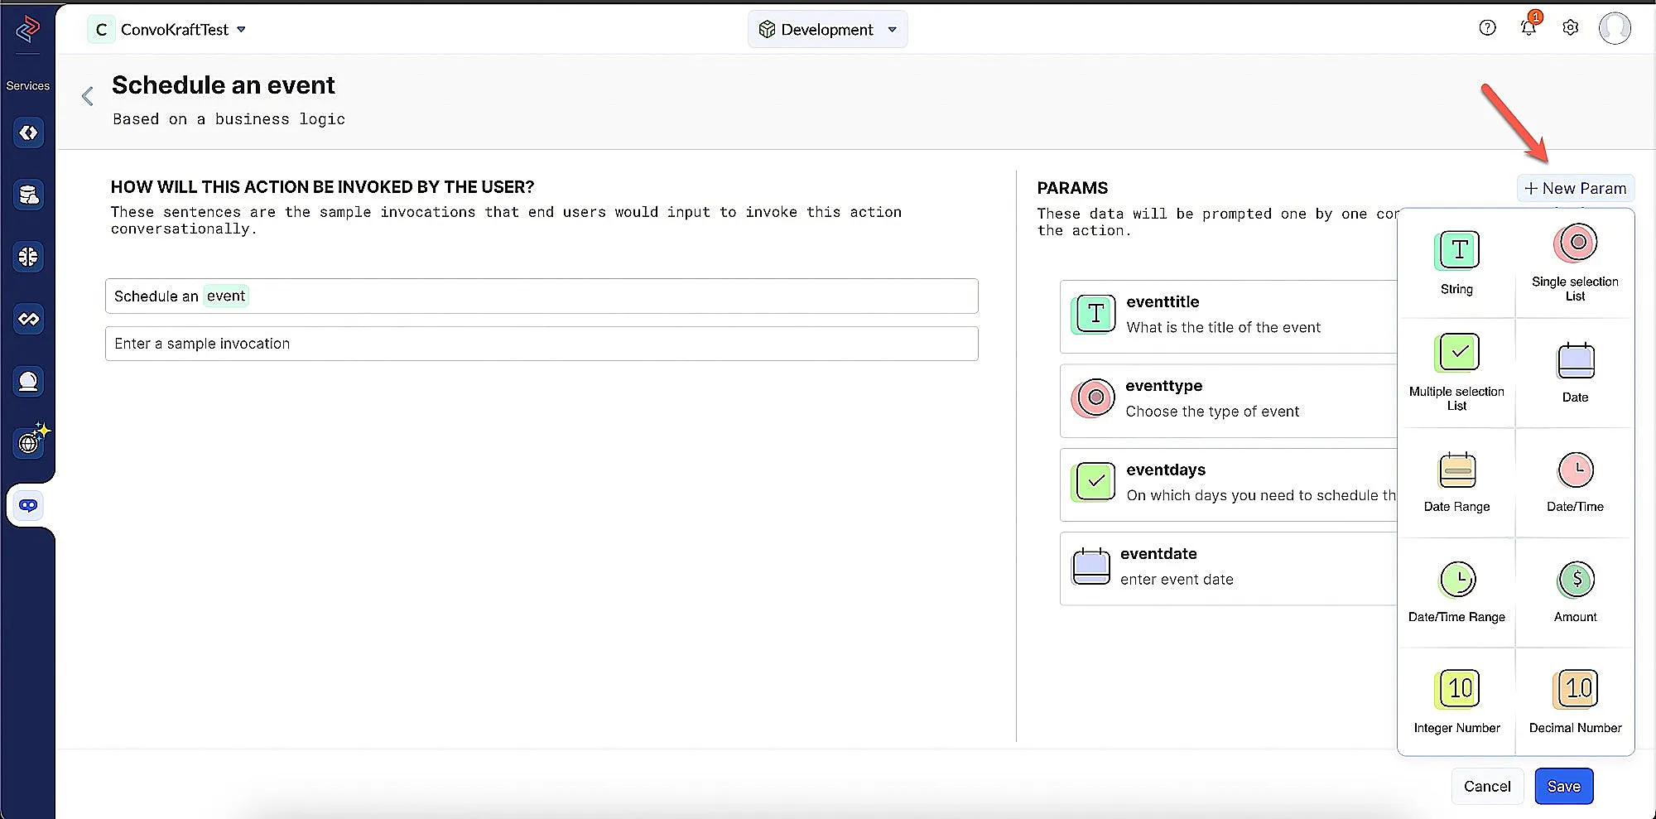Open the settings gear in header
The image size is (1656, 819).
click(x=1570, y=28)
